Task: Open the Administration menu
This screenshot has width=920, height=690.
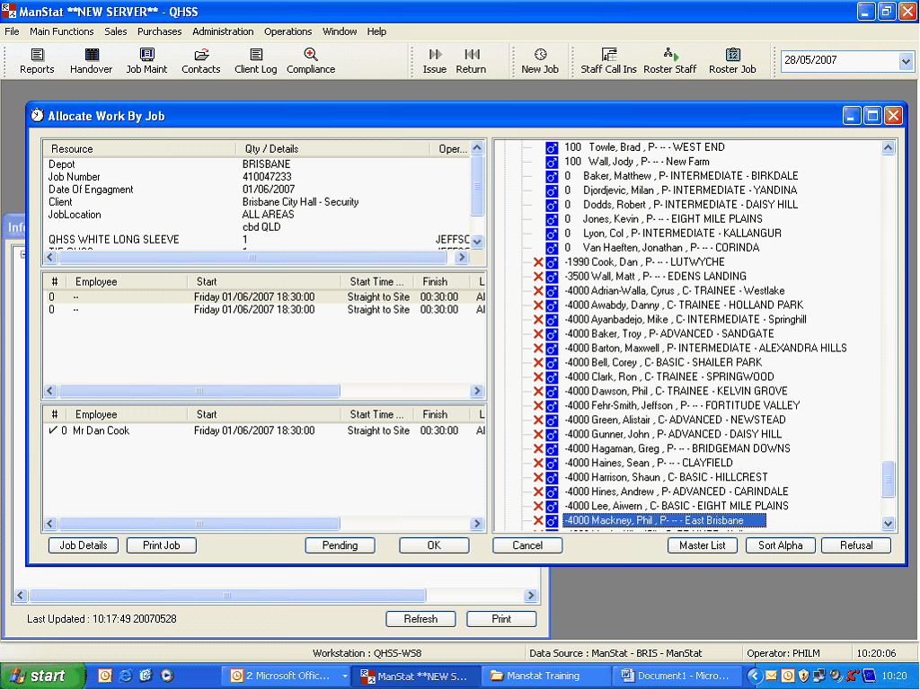Action: pos(223,31)
